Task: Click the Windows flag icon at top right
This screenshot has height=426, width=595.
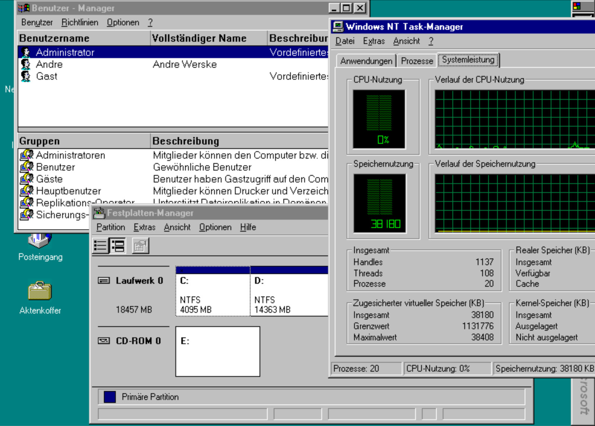Action: tap(577, 6)
